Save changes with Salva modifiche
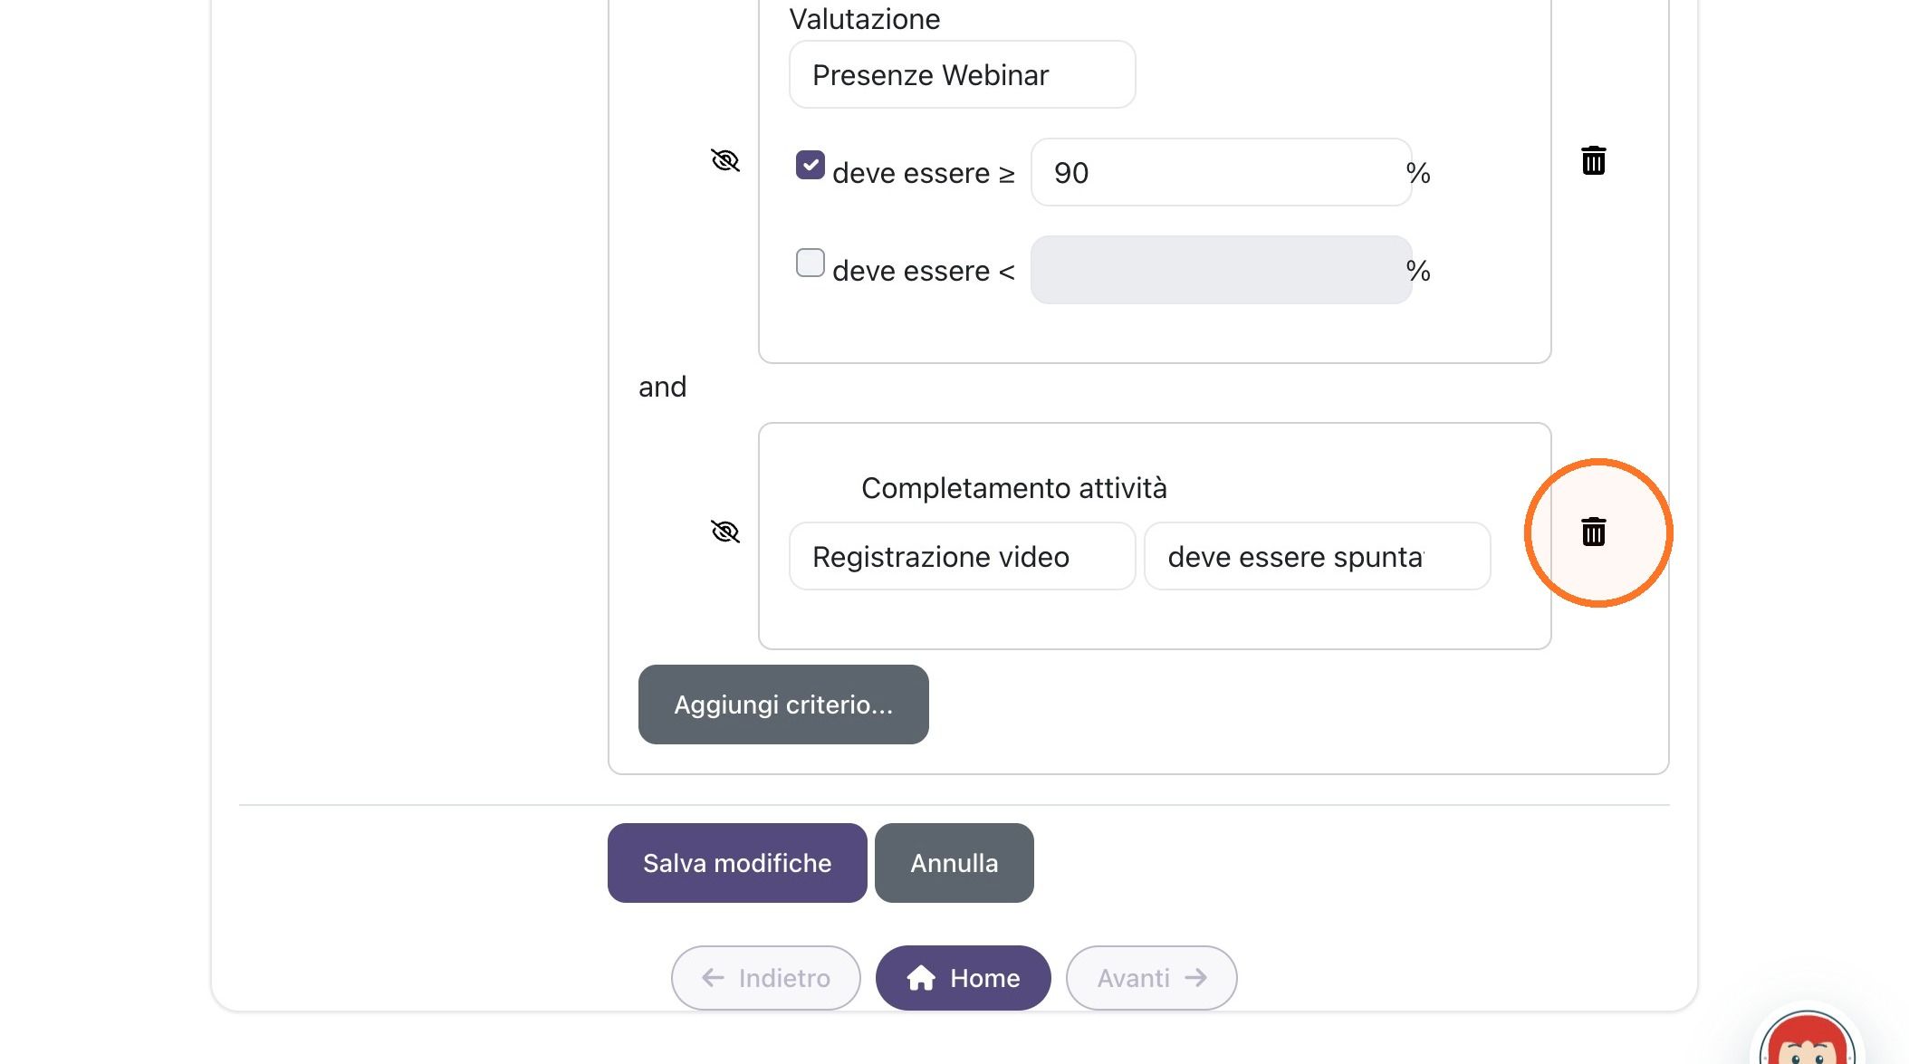The width and height of the screenshot is (1909, 1064). click(737, 863)
